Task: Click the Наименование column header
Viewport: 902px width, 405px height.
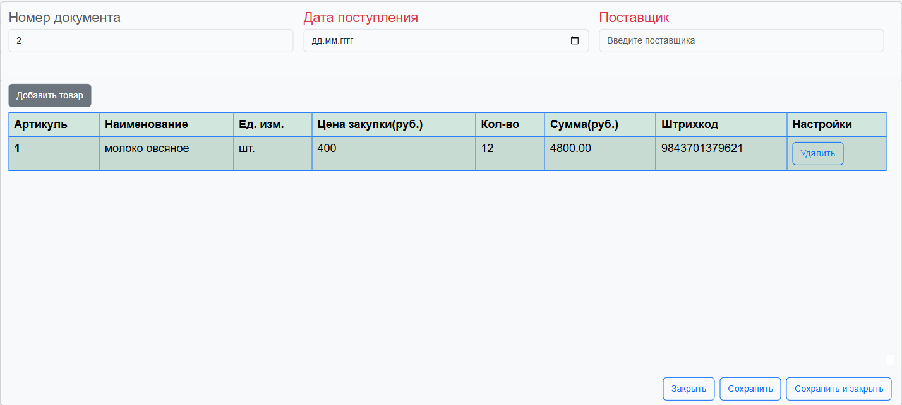Action: (166, 124)
